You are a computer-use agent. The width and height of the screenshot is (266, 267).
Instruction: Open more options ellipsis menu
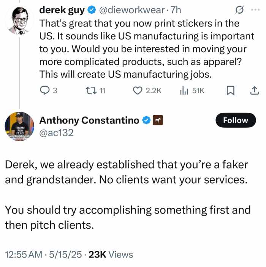click(x=255, y=10)
